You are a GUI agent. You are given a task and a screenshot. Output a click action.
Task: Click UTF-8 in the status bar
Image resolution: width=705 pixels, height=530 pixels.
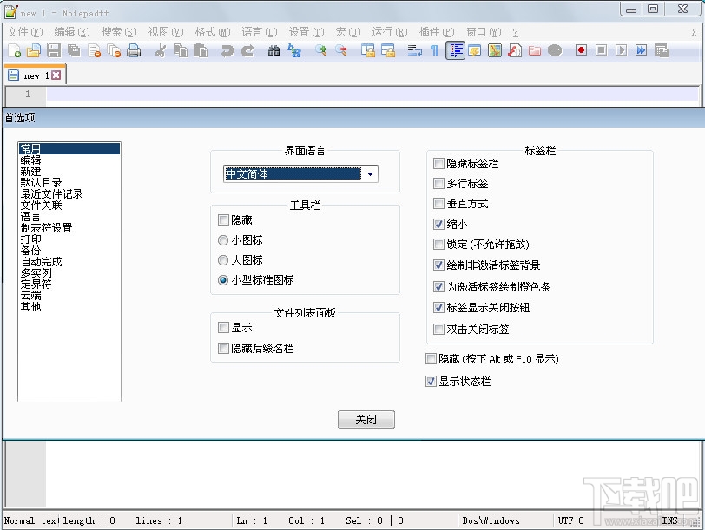[x=571, y=520]
